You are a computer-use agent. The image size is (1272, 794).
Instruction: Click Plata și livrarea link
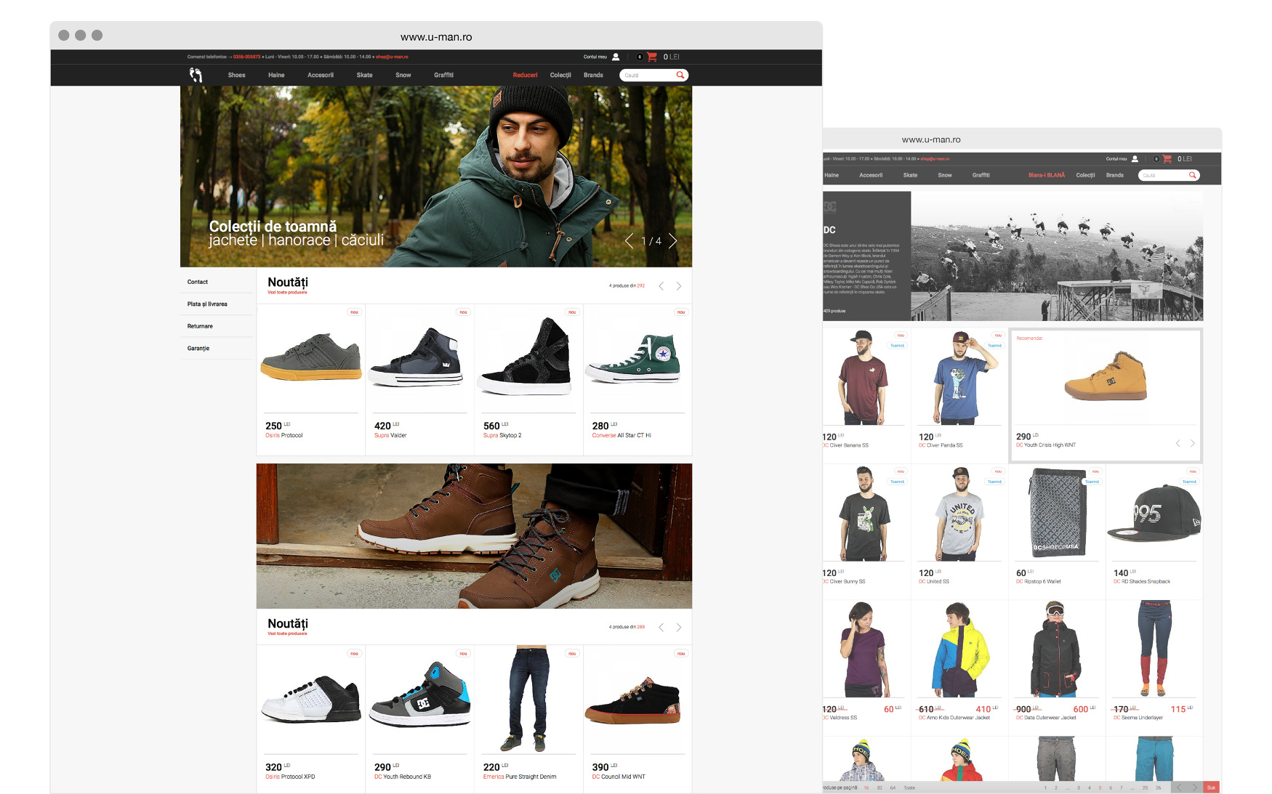click(207, 304)
